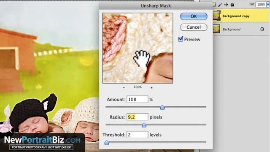270x152 pixels.
Task: Zoom in the preview with plus button
Action: point(151,87)
